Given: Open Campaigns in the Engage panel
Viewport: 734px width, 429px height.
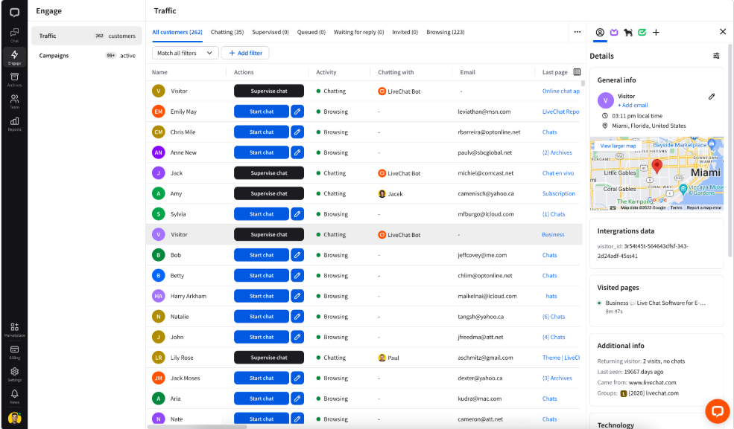Looking at the screenshot, I should coord(54,55).
